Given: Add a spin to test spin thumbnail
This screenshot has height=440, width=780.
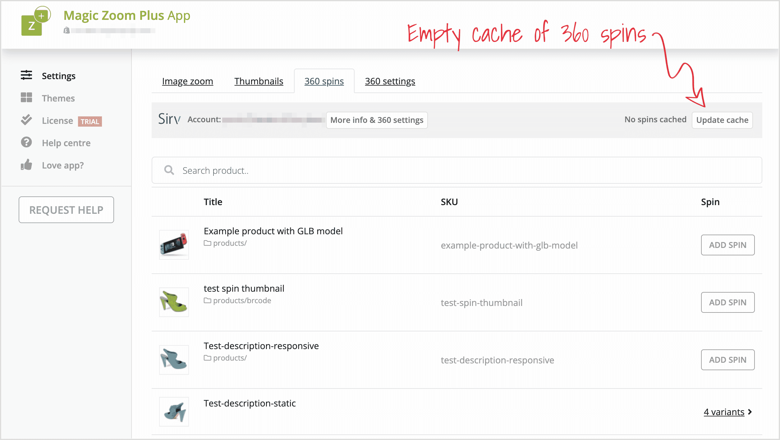Looking at the screenshot, I should 728,302.
